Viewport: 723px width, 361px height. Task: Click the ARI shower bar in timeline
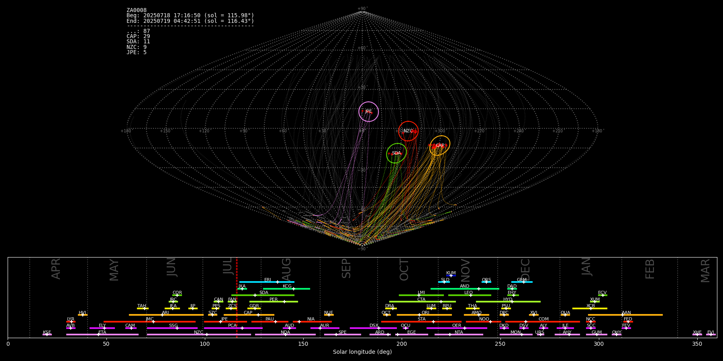click(x=166, y=315)
